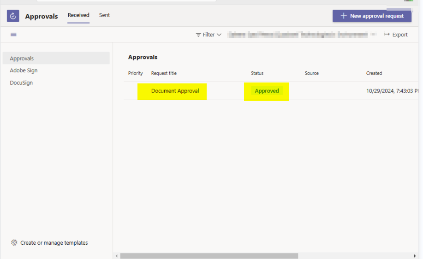Click the Created column header
Screen dimensions: 423x259
coord(374,73)
